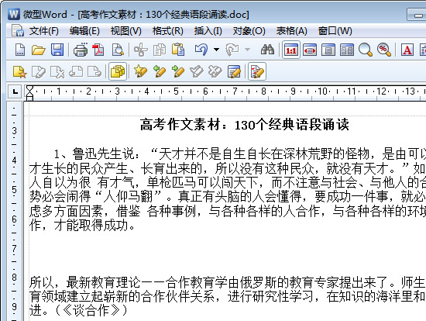Go to previous comment icon

76,72
